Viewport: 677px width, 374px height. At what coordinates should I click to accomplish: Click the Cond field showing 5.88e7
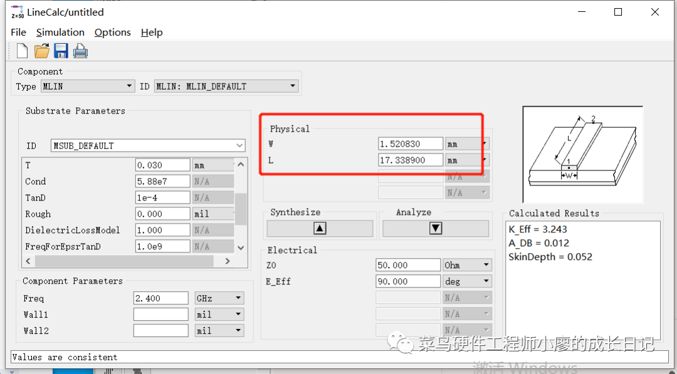[163, 181]
